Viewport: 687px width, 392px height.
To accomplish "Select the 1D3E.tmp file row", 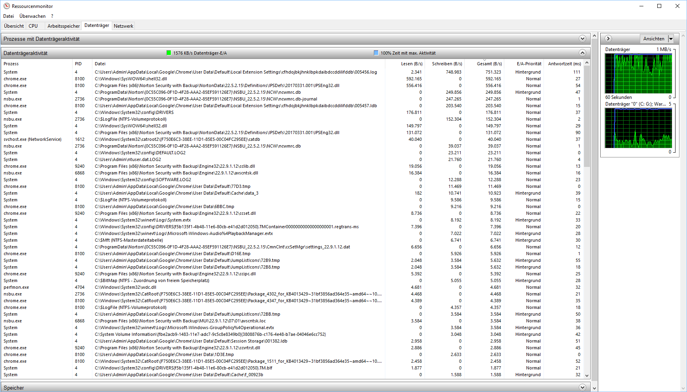I will [x=293, y=354].
